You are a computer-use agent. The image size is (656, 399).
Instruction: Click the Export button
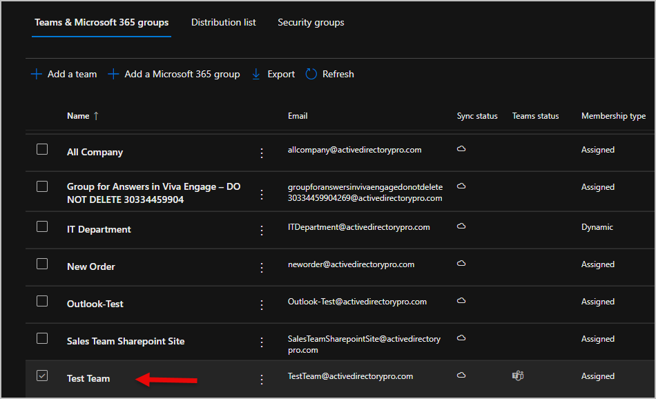(280, 74)
